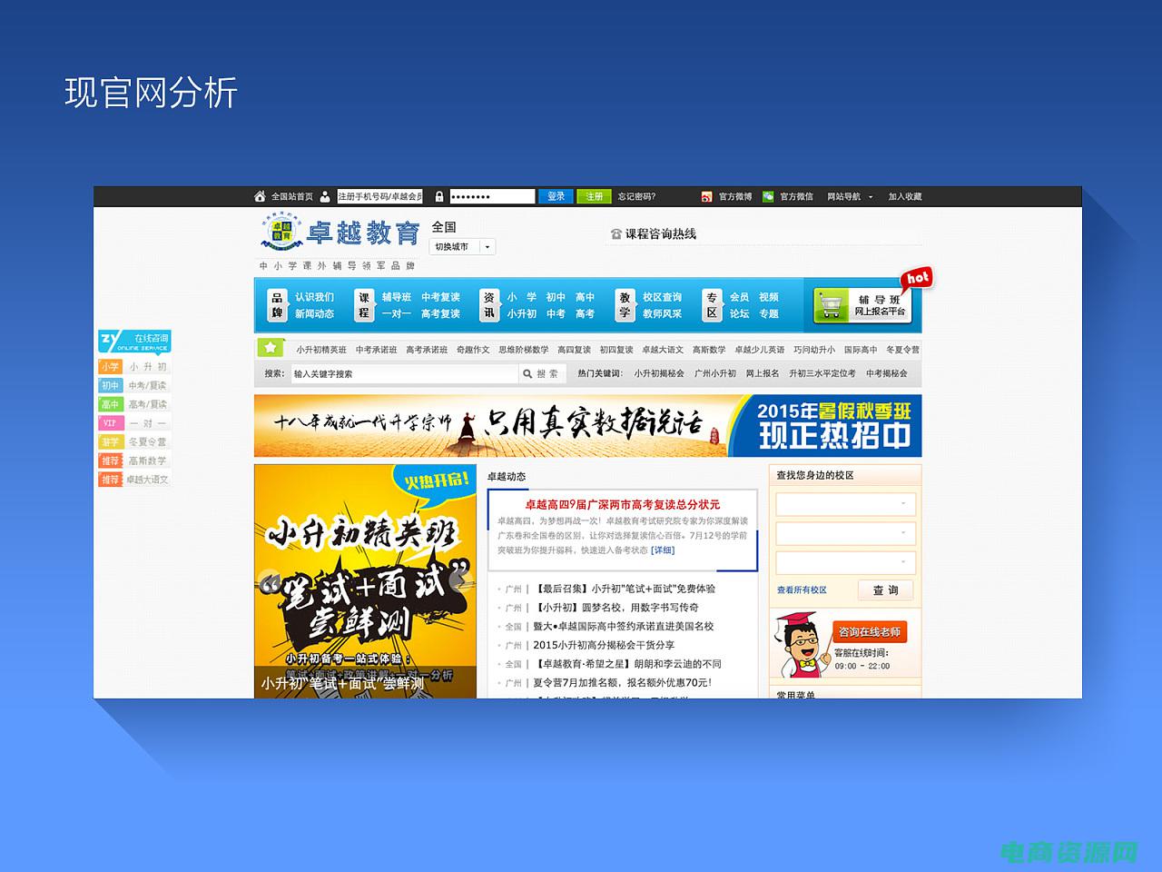This screenshot has height=872, width=1162.
Task: Click the 在线咨询 online service badge
Action: (134, 342)
